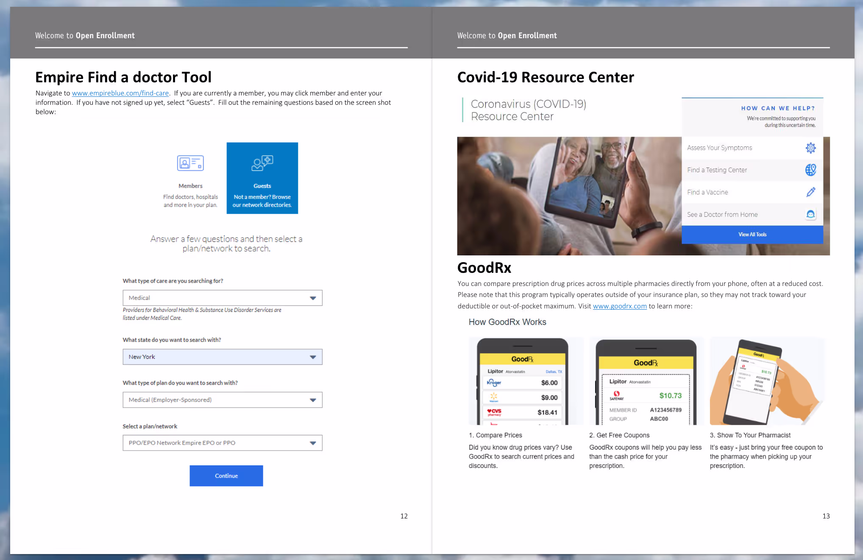The height and width of the screenshot is (560, 863).
Task: Open the www.empireblue.com/find-care link
Action: [120, 93]
